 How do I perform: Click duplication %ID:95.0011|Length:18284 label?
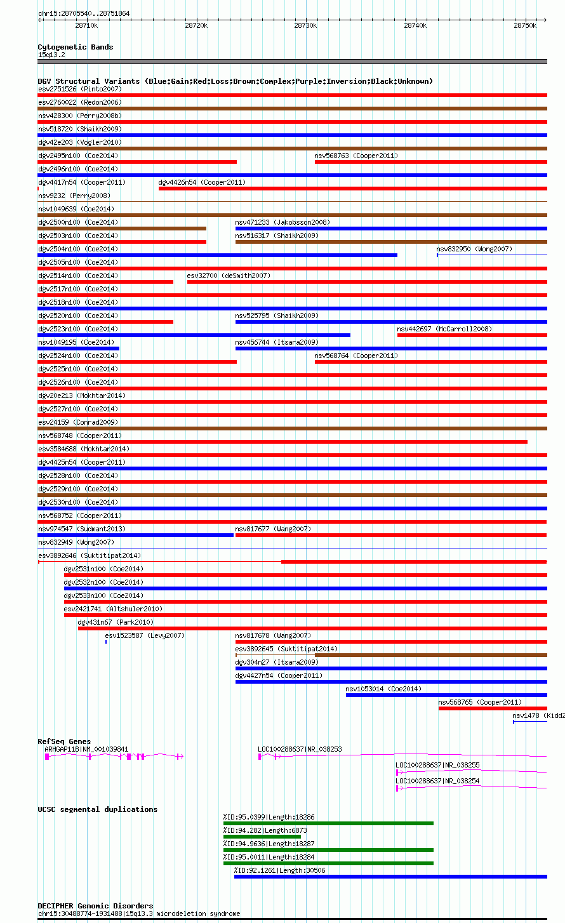(x=269, y=857)
